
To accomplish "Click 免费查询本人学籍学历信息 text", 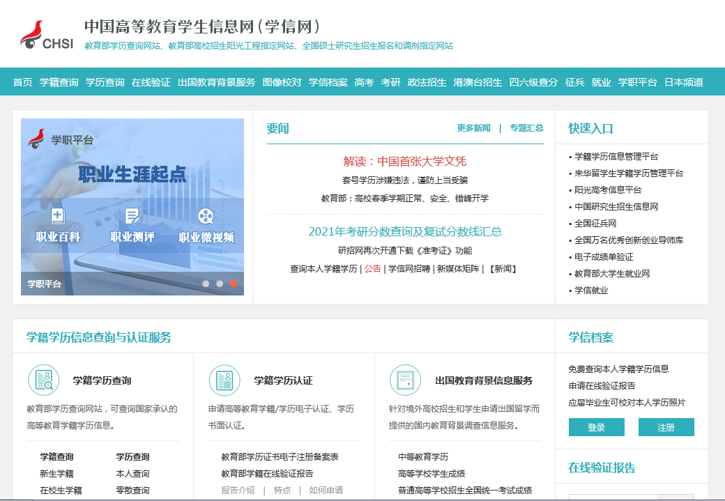I will click(618, 369).
